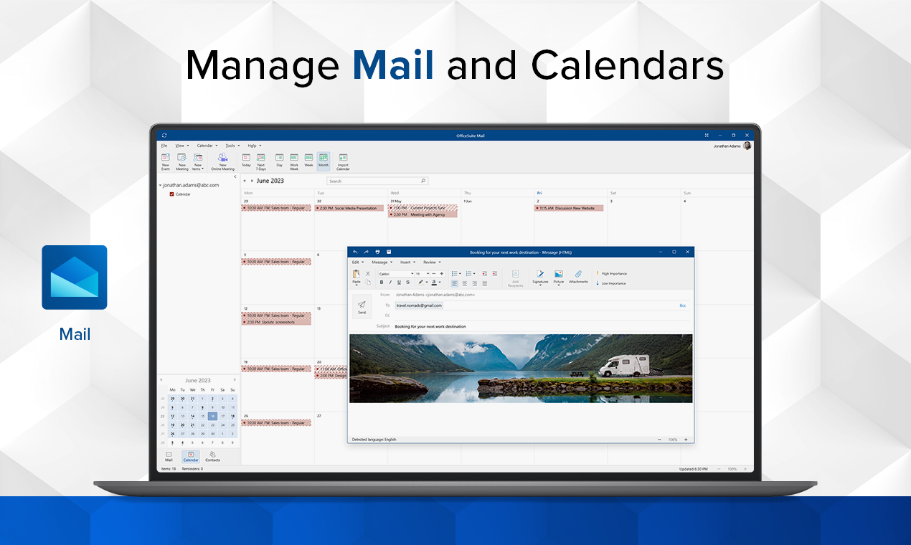Viewport: 911px width, 545px height.
Task: Click the Save icon in message title bar
Action: pos(388,252)
